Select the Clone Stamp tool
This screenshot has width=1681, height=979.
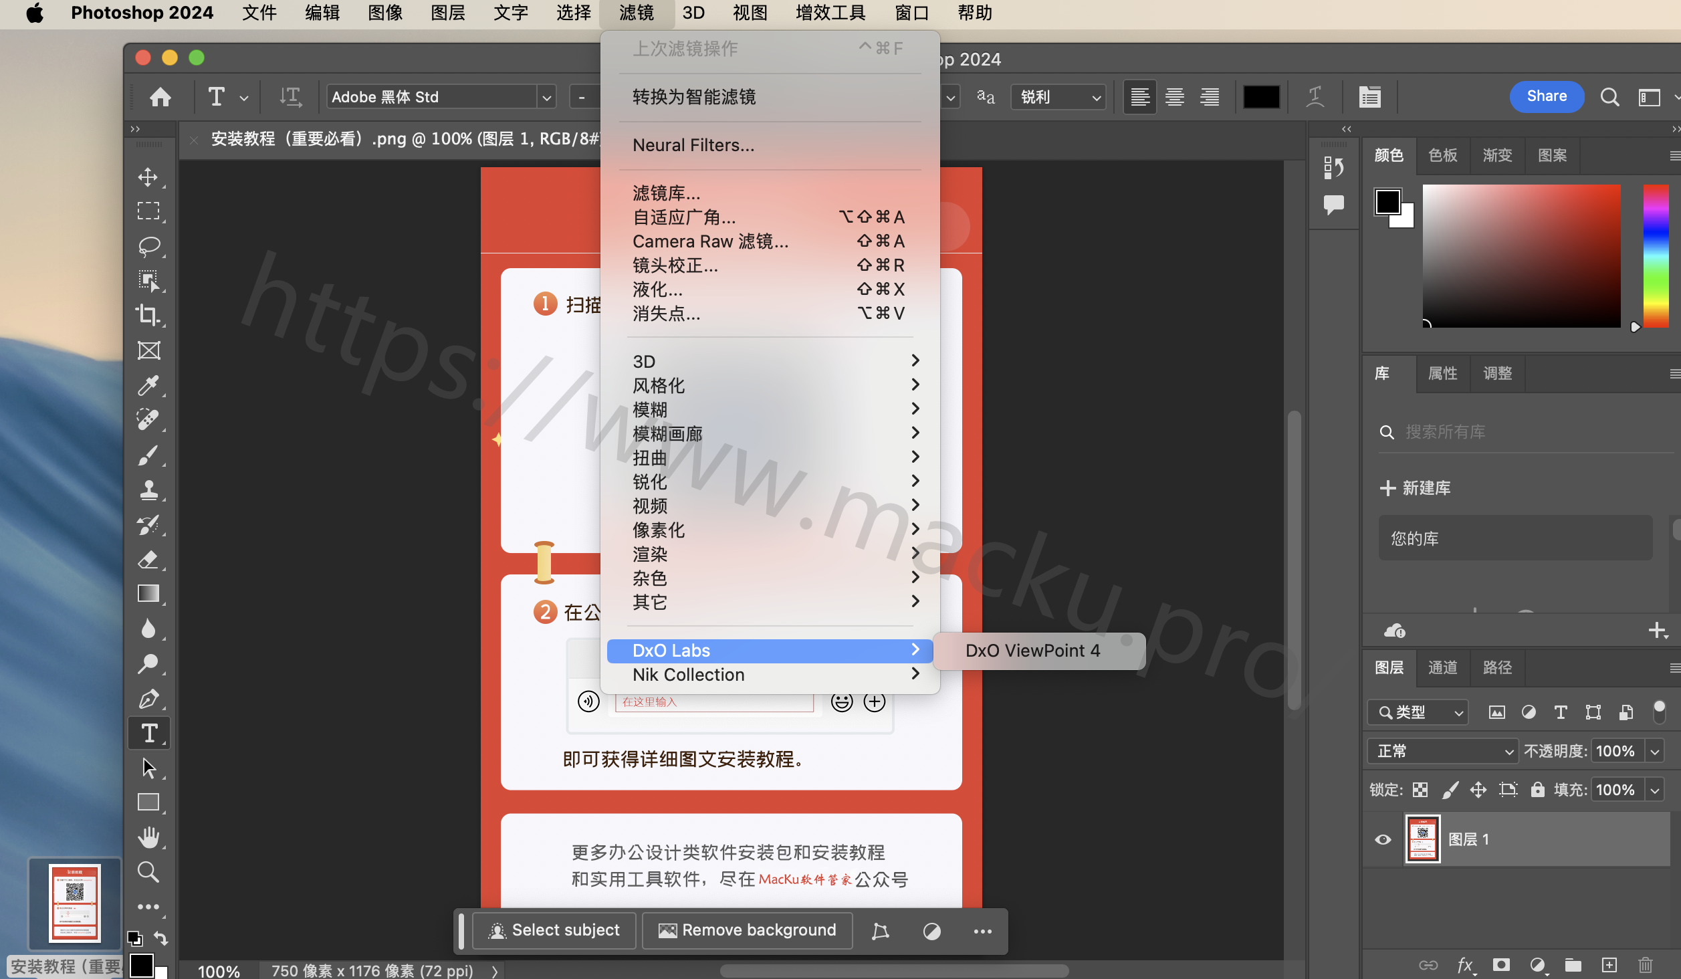[148, 490]
